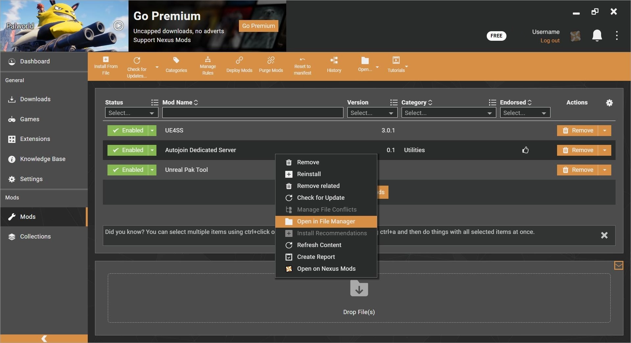This screenshot has height=343, width=631.
Task: Click the Log out link
Action: point(550,40)
